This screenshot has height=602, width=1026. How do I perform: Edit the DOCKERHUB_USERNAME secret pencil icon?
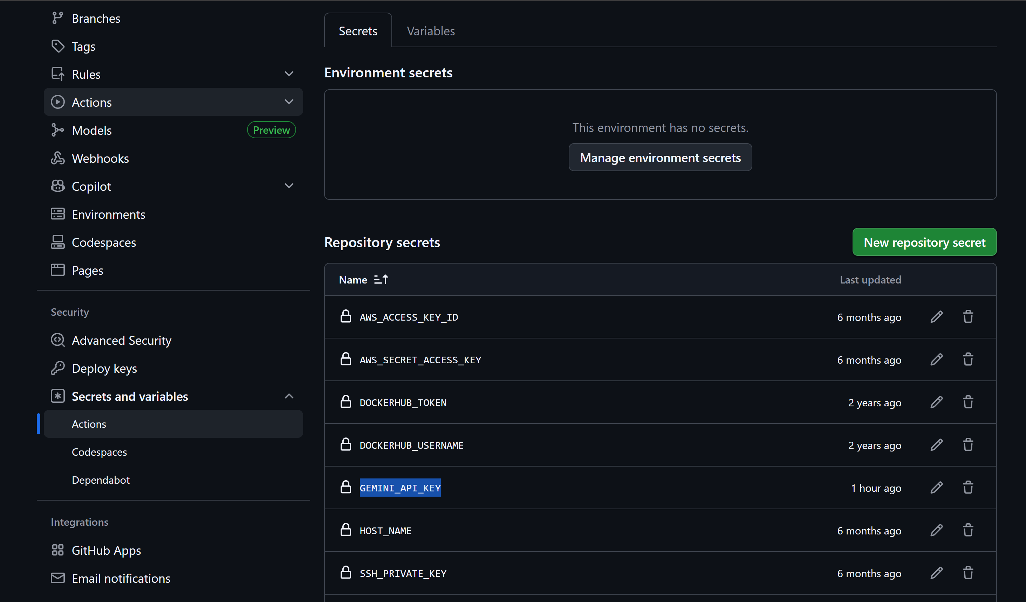click(936, 445)
